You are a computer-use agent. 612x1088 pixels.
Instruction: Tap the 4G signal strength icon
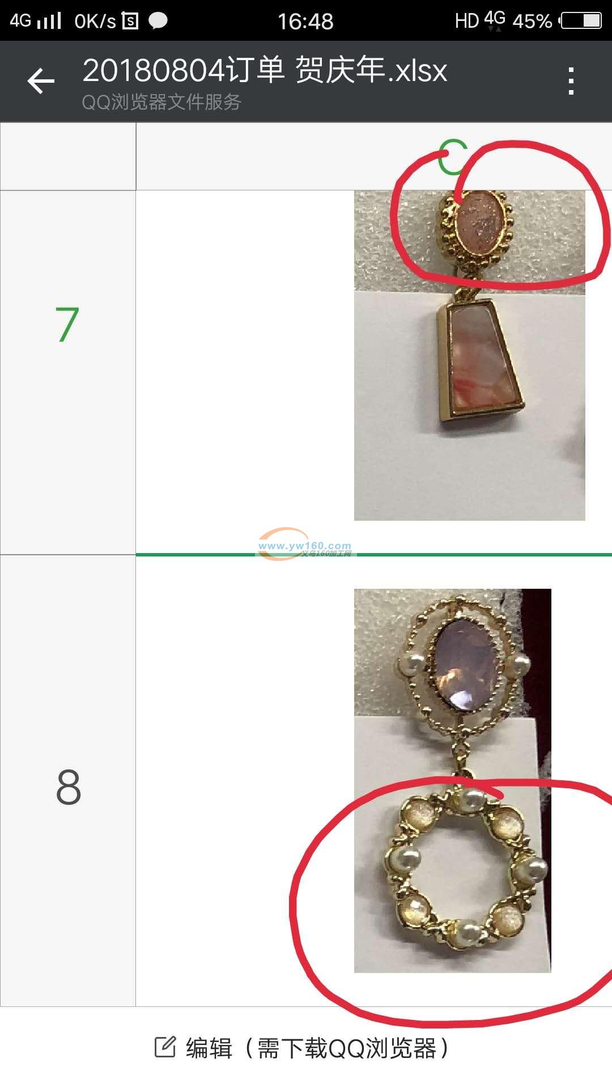pos(35,21)
